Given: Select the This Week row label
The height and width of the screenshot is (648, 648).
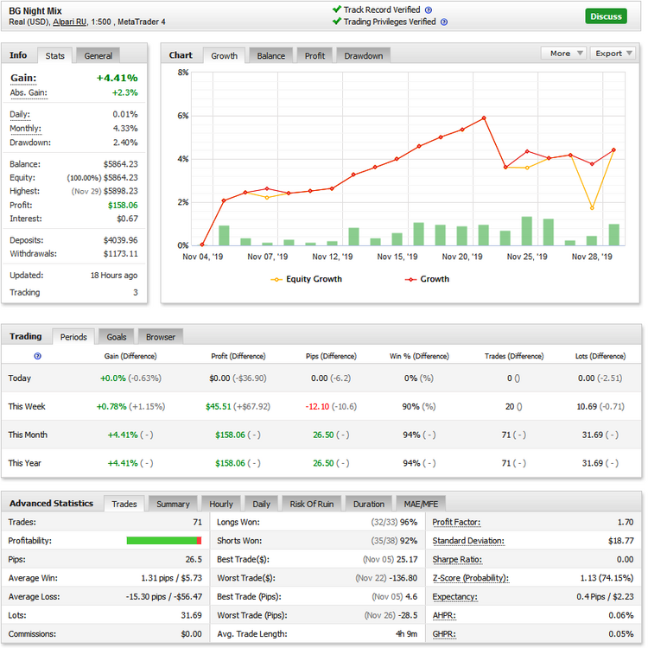Looking at the screenshot, I should [27, 407].
